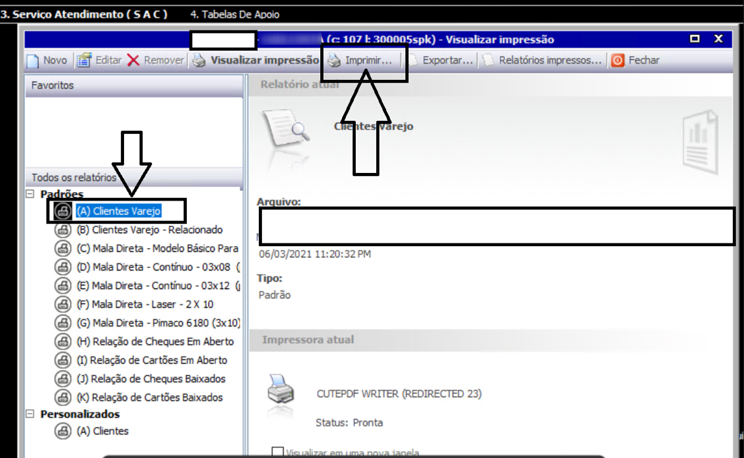Click the report preview magnifier icon
This screenshot has height=458, width=744.
(x=286, y=127)
